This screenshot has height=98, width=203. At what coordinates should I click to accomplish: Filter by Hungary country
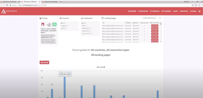click(x=65, y=26)
